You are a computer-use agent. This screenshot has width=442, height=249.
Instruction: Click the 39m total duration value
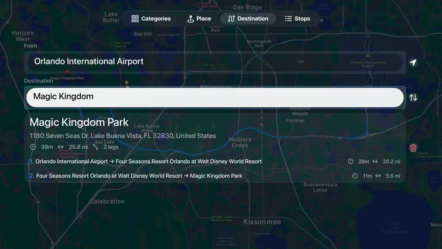coord(47,147)
